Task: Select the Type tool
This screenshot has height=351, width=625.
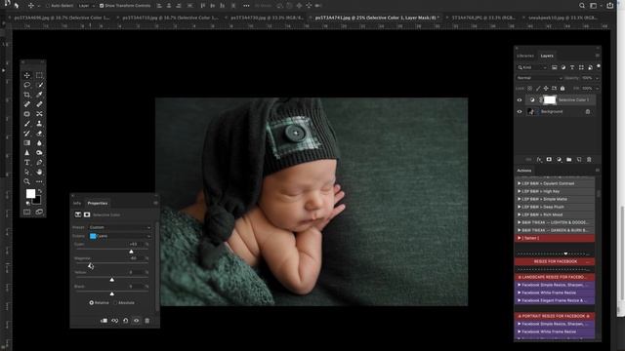Action: 26,163
